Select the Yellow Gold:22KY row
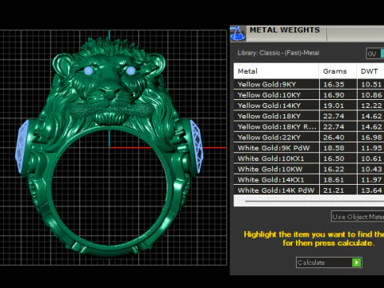 (309, 138)
